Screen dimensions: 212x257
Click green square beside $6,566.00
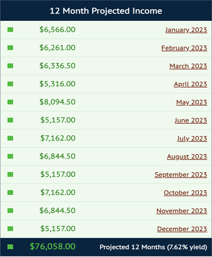(10, 30)
